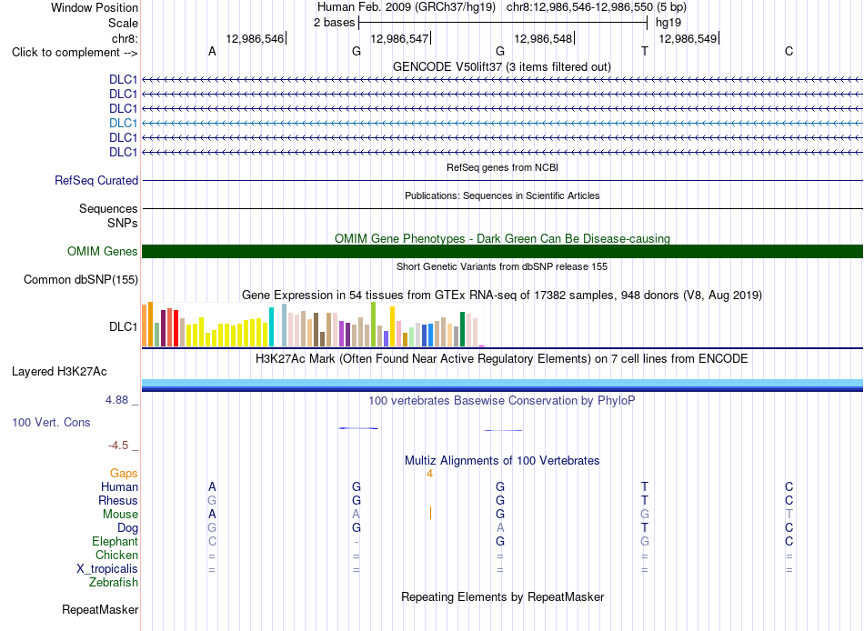Click 'Click to complement -->' to complement bases
Screen dimensions: 864x631
point(75,53)
